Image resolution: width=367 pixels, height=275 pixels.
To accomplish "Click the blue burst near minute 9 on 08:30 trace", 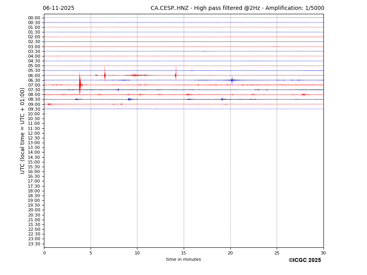I will [129, 99].
